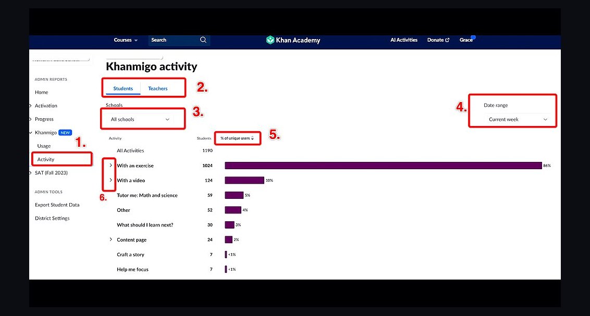Screen dimensions: 590x316
Task: Open the AI Activities page
Action: tap(404, 40)
